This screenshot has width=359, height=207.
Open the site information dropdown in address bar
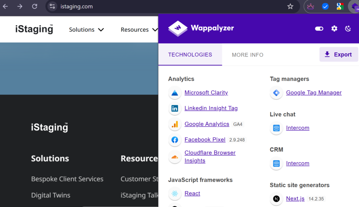52,6
